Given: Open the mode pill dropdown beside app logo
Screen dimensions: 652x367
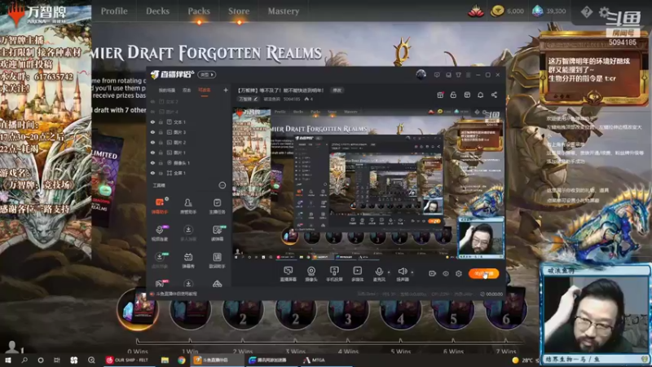Looking at the screenshot, I should tap(207, 75).
